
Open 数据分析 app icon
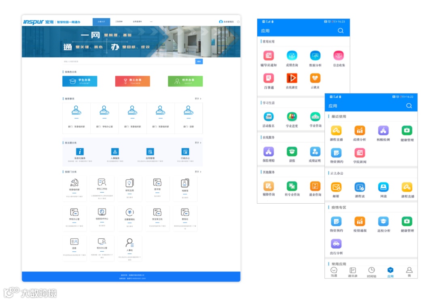coord(315,55)
